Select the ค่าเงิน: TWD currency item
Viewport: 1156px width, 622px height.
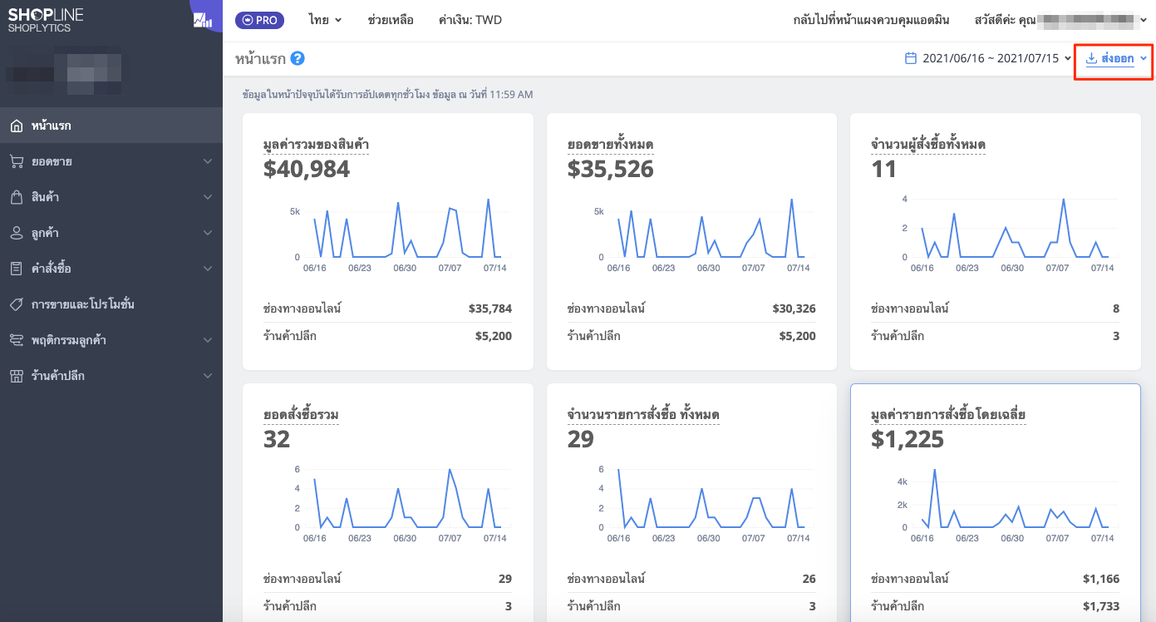pyautogui.click(x=470, y=20)
